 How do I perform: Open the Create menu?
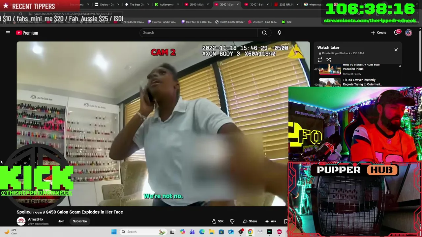[378, 33]
